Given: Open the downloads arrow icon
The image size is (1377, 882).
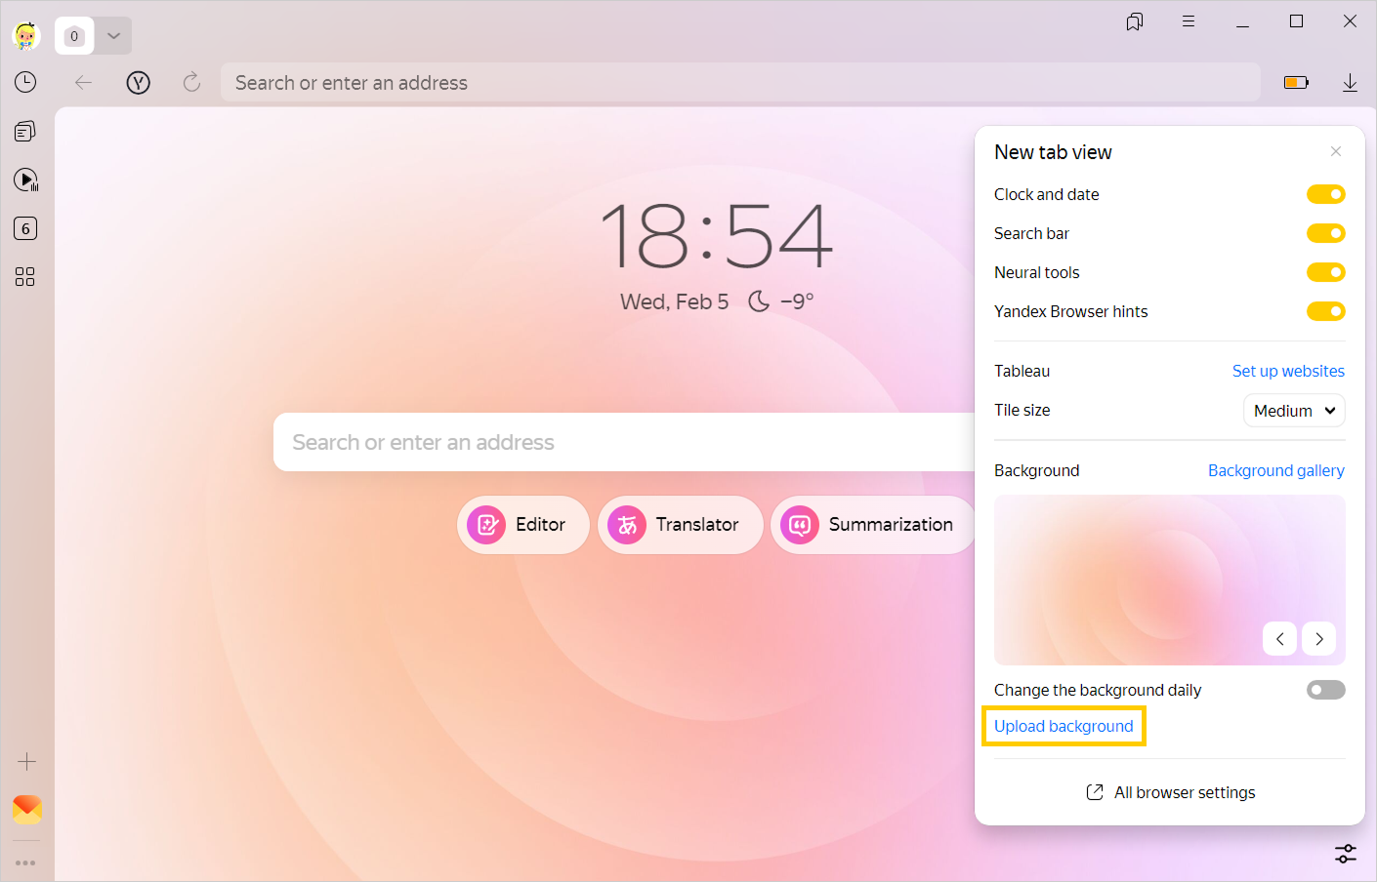Looking at the screenshot, I should coord(1350,83).
